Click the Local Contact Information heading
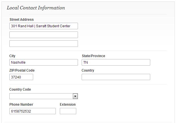The image size is (176, 123). tap(36, 8)
